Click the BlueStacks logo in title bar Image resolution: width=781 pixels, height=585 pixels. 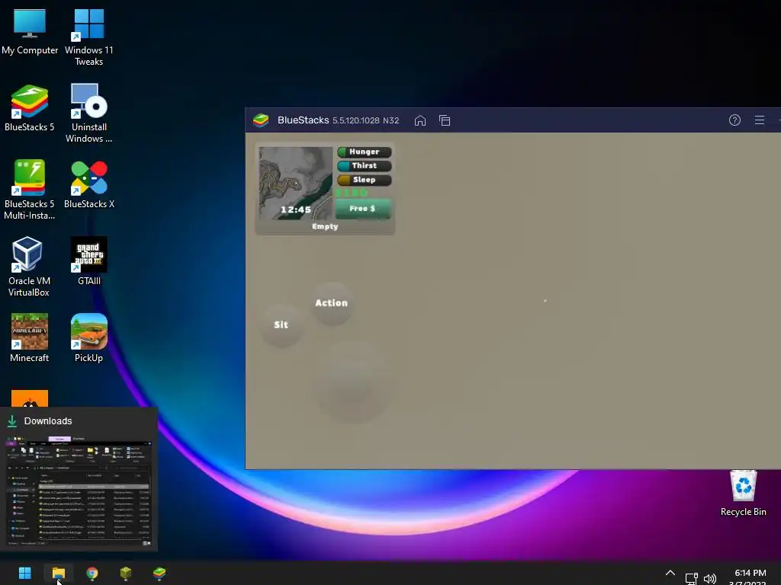pos(261,120)
